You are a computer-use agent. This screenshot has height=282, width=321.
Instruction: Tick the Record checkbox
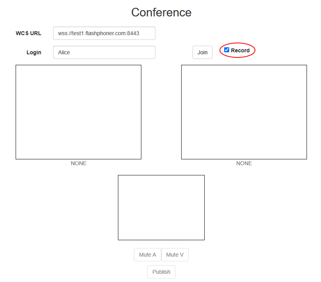(x=226, y=50)
